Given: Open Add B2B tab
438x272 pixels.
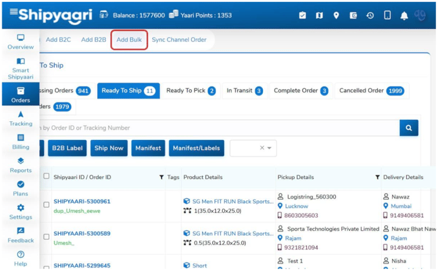Looking at the screenshot, I should click(x=94, y=40).
